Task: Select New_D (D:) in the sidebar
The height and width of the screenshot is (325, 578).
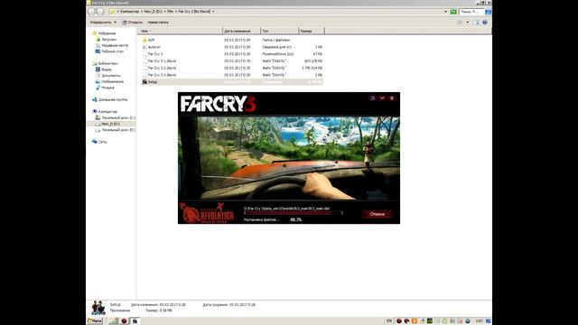Action: click(x=110, y=124)
